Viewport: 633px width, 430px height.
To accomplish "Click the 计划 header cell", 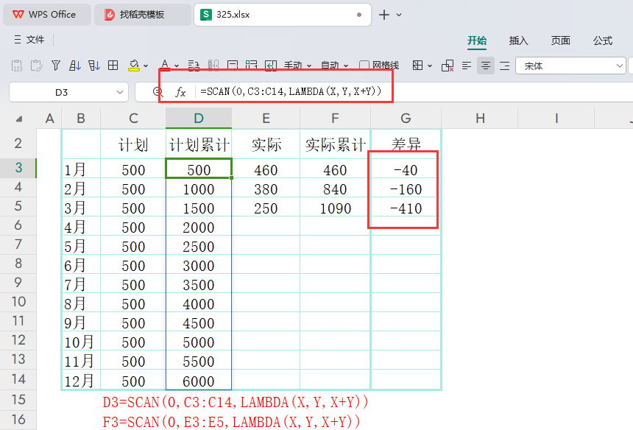I will coord(133,144).
